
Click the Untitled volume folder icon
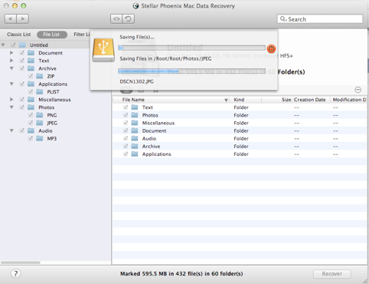22,45
